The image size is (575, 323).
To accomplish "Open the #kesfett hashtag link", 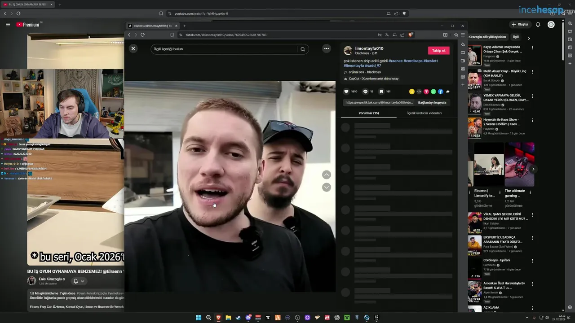I will click(x=430, y=61).
